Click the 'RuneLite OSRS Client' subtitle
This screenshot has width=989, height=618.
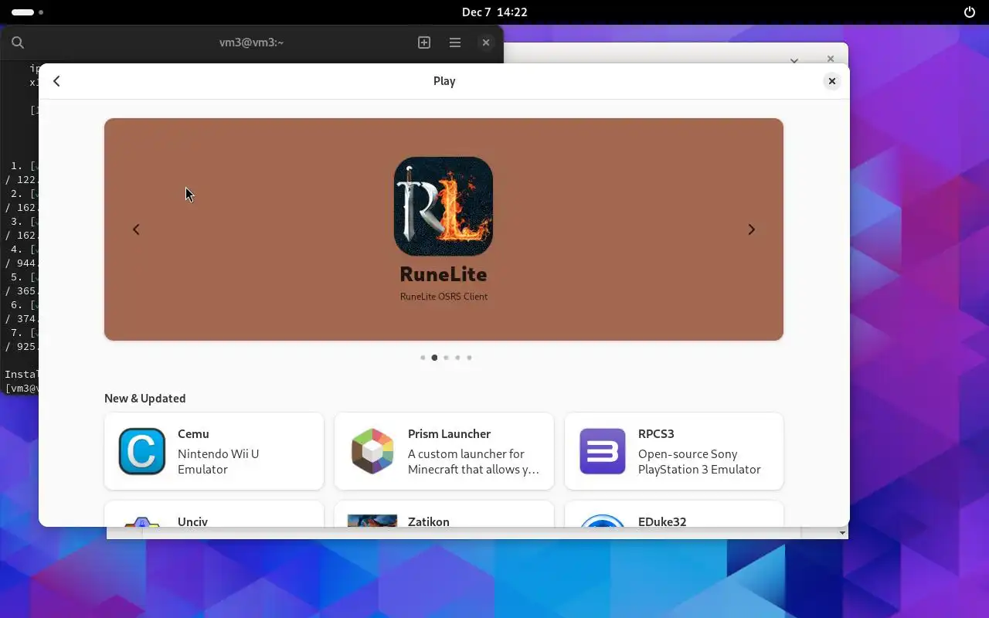click(x=444, y=297)
